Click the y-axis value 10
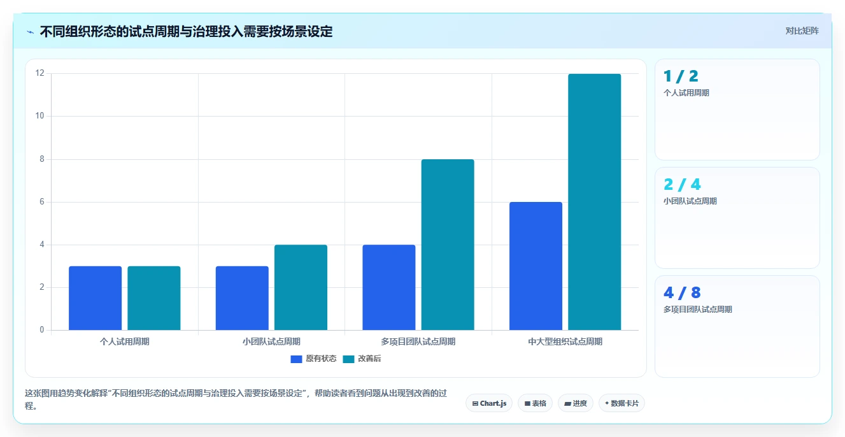Image resolution: width=845 pixels, height=437 pixels. (x=40, y=116)
